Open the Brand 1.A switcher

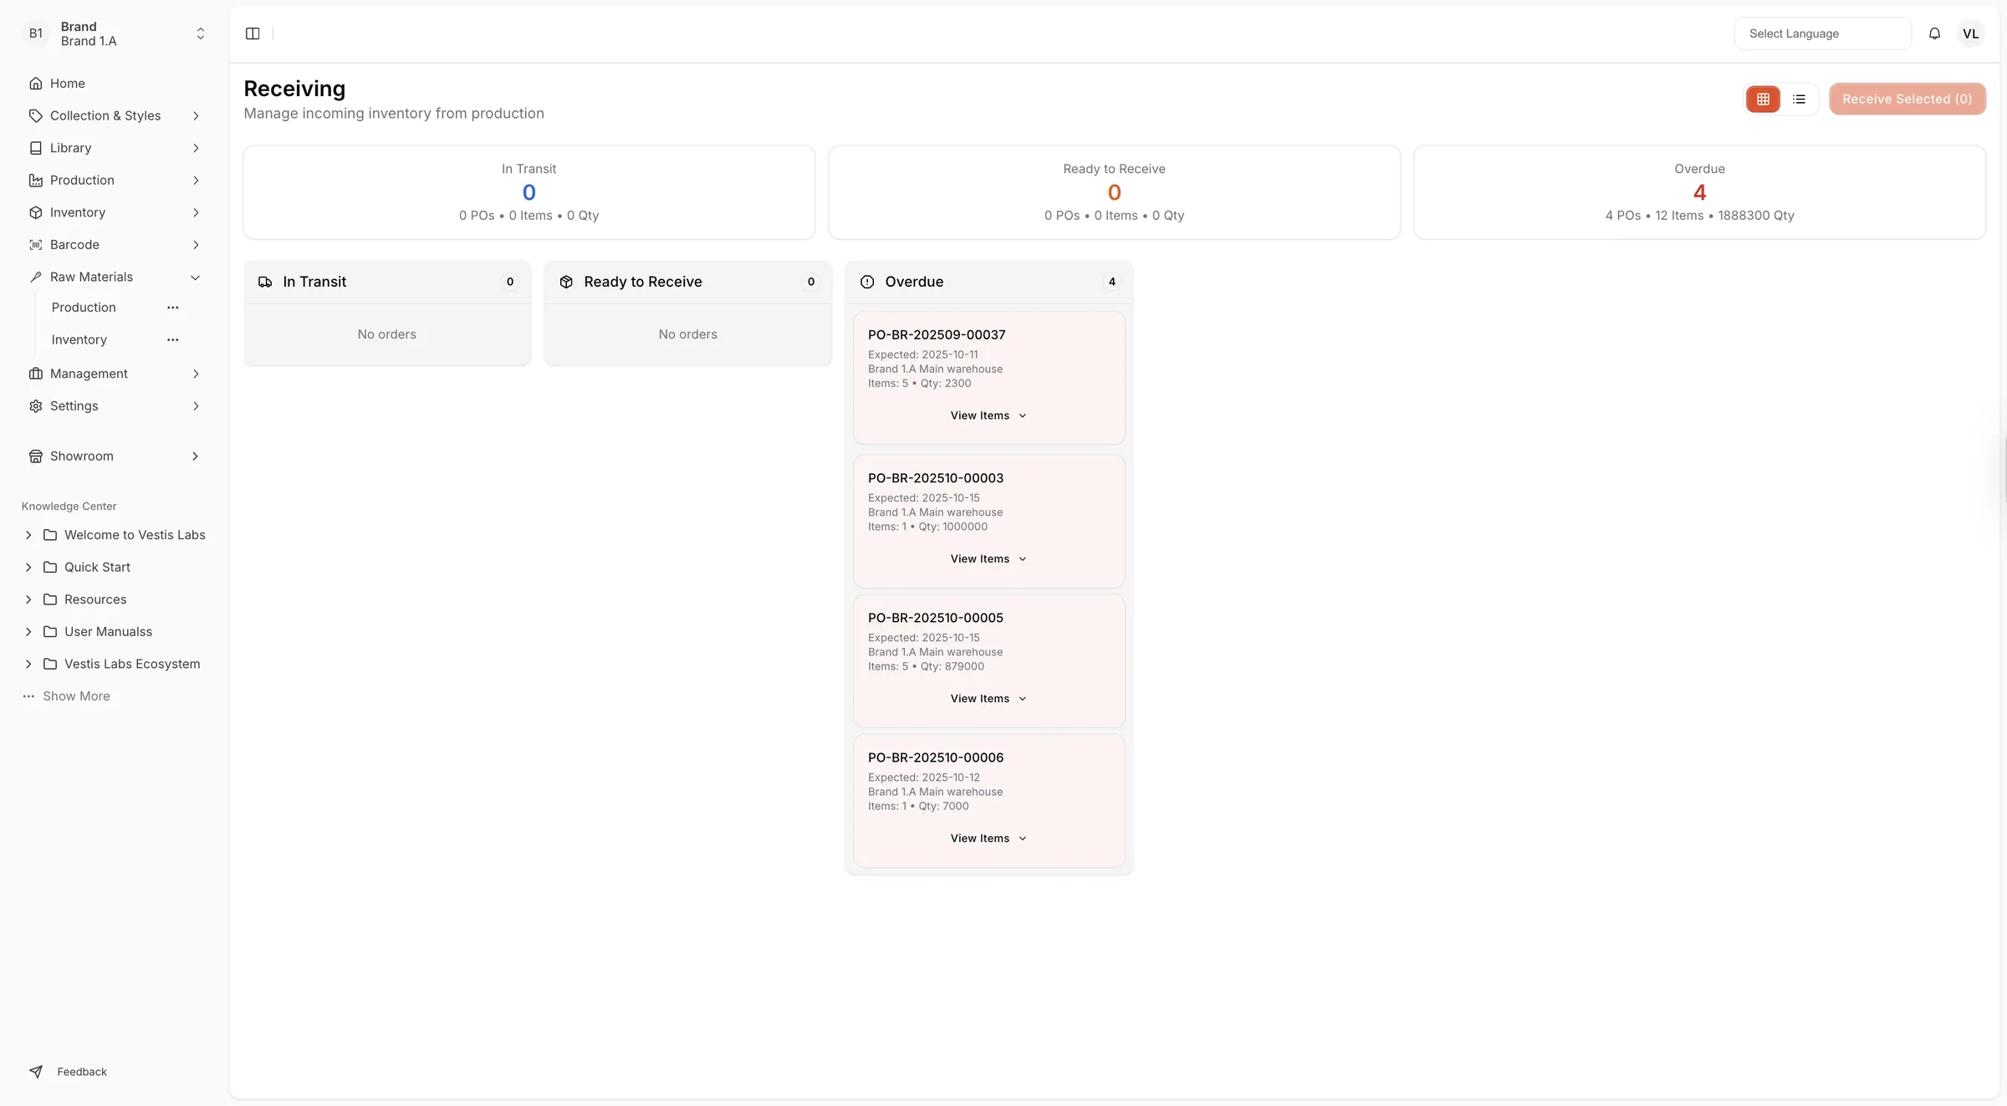tap(115, 33)
